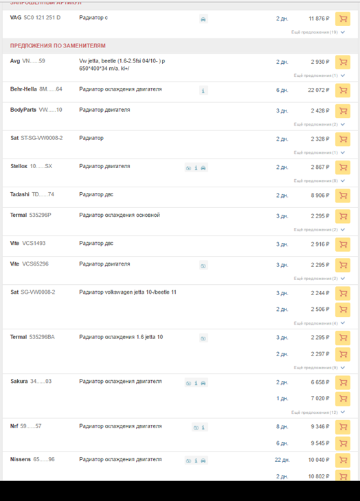Open info icon in Nrf row
The width and height of the screenshot is (360, 501).
point(203,428)
